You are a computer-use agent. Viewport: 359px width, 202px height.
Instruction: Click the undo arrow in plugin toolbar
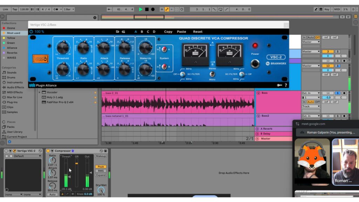[x=118, y=32]
